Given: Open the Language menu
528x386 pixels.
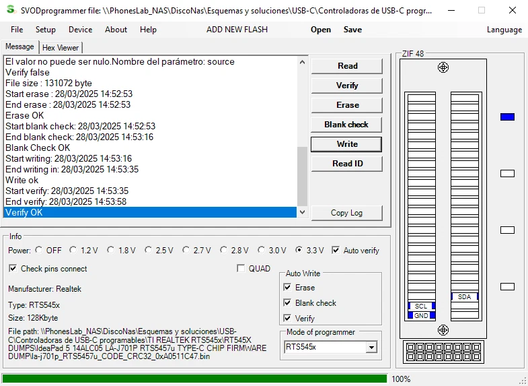Looking at the screenshot, I should click(504, 30).
